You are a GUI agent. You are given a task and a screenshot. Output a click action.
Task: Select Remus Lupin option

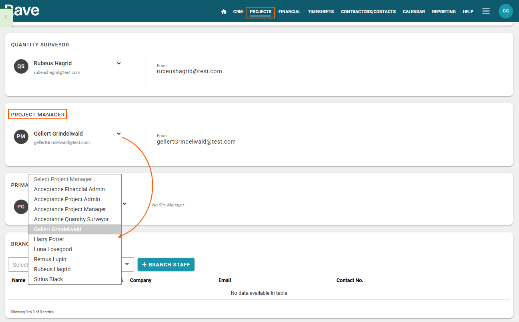coord(75,259)
